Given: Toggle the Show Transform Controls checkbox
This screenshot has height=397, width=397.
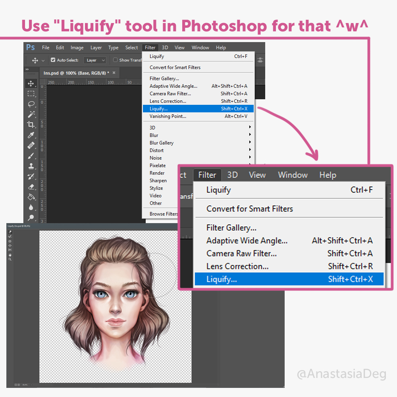Looking at the screenshot, I should [x=115, y=60].
